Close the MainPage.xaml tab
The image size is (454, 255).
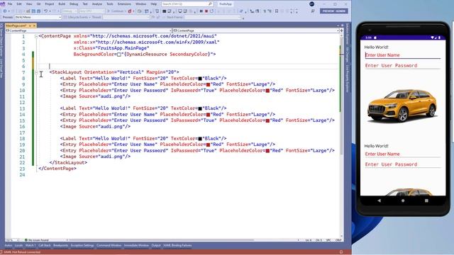click(34, 25)
